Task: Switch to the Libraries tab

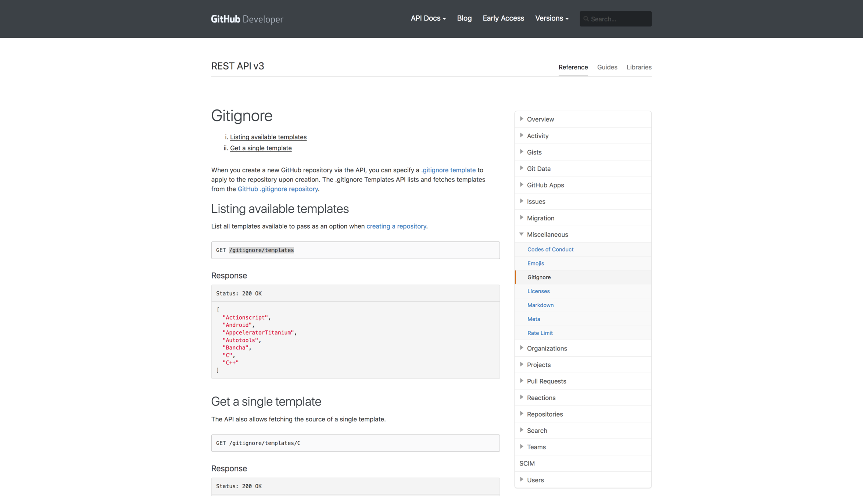Action: [x=639, y=67]
